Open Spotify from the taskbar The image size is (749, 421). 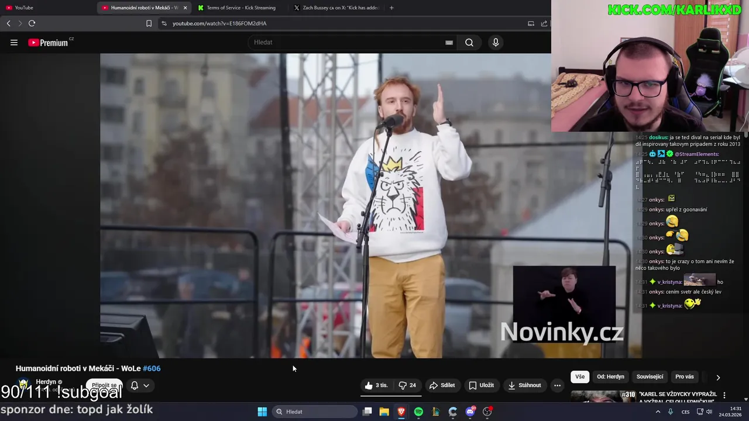click(x=418, y=412)
